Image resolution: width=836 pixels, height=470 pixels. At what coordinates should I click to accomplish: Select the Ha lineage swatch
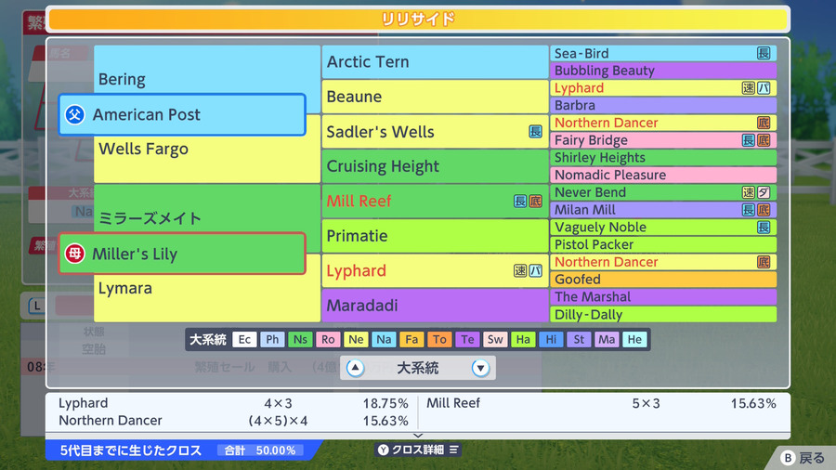coord(523,339)
